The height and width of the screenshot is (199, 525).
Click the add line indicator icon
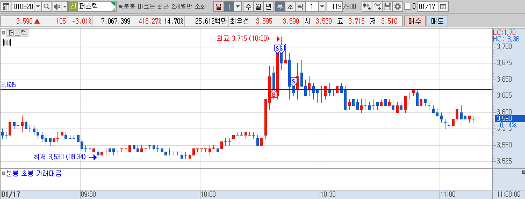pyautogui.click(x=377, y=6)
